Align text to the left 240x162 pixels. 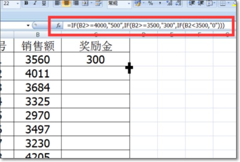click(57, 3)
